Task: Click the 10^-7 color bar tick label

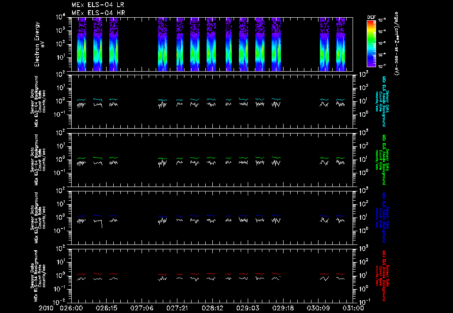Action: (x=382, y=66)
